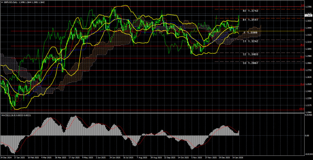Click the 24 Dec 2024 date label

(6, 158)
